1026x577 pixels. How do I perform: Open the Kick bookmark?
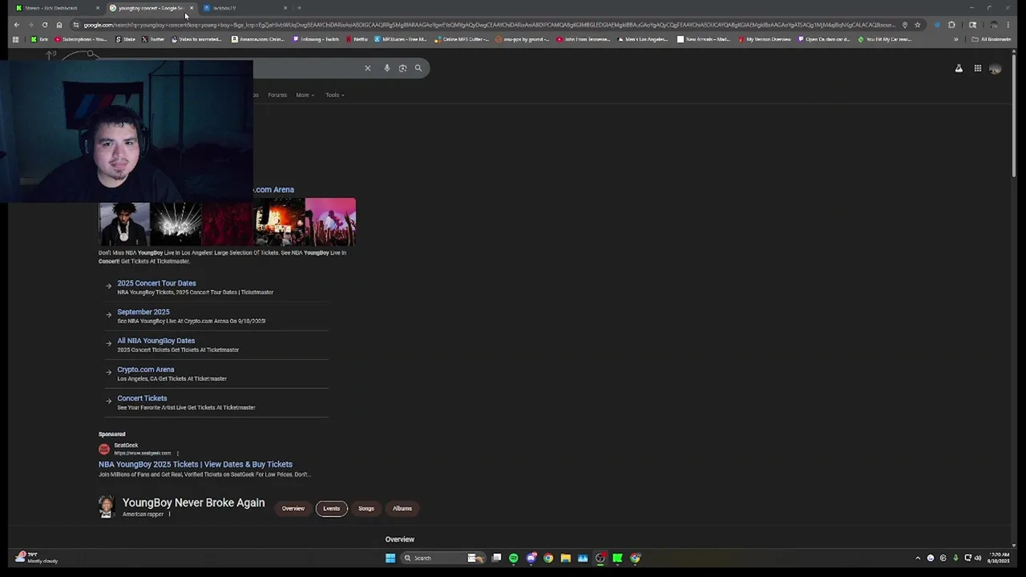(39, 39)
